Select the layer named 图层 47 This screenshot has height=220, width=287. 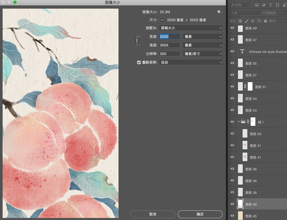click(251, 40)
